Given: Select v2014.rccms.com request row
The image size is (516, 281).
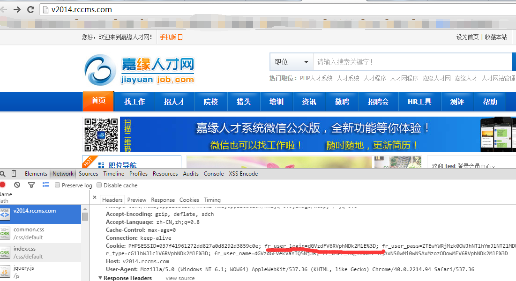Looking at the screenshot, I should pyautogui.click(x=40, y=214).
